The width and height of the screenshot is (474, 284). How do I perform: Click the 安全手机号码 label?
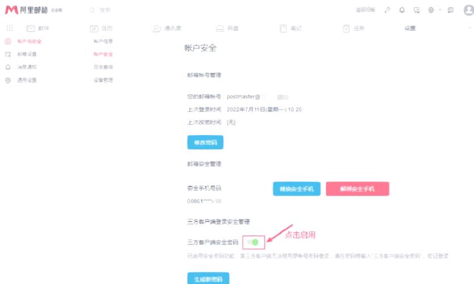point(204,188)
